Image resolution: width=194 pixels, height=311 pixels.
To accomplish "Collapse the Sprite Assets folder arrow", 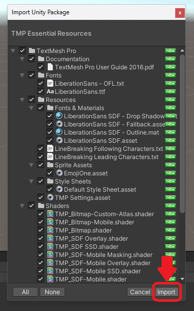I will (31, 165).
